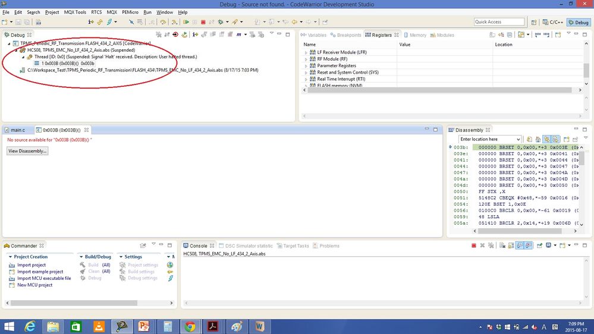Expand Reset and System Control (SYS) group
594x334 pixels.
point(306,73)
